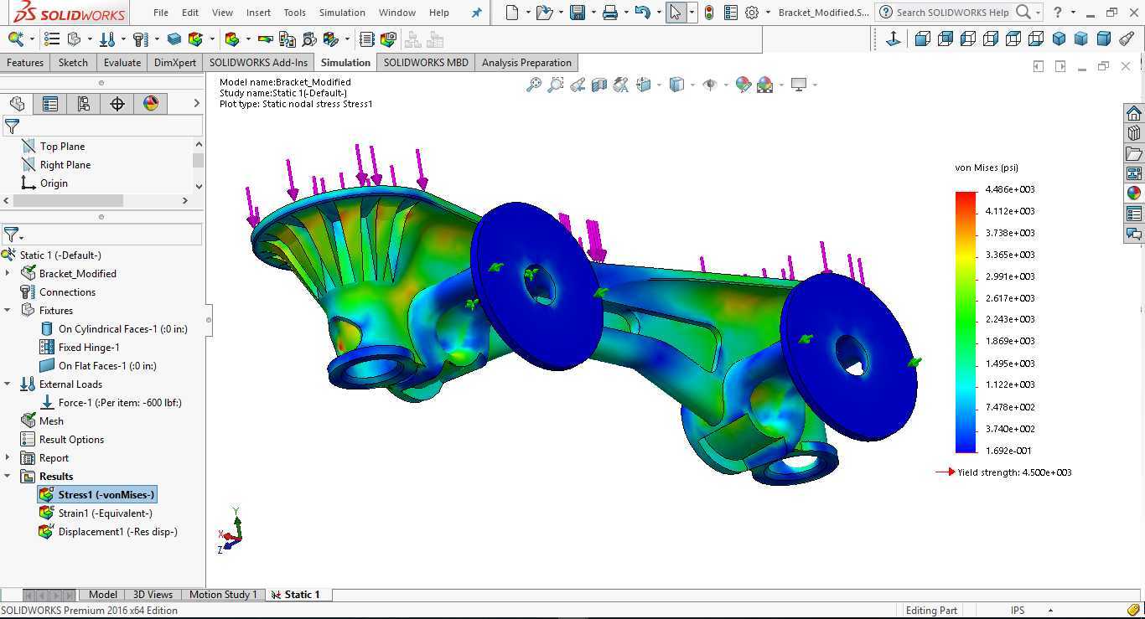Click the Print icon
This screenshot has height=619, width=1145.
[610, 13]
